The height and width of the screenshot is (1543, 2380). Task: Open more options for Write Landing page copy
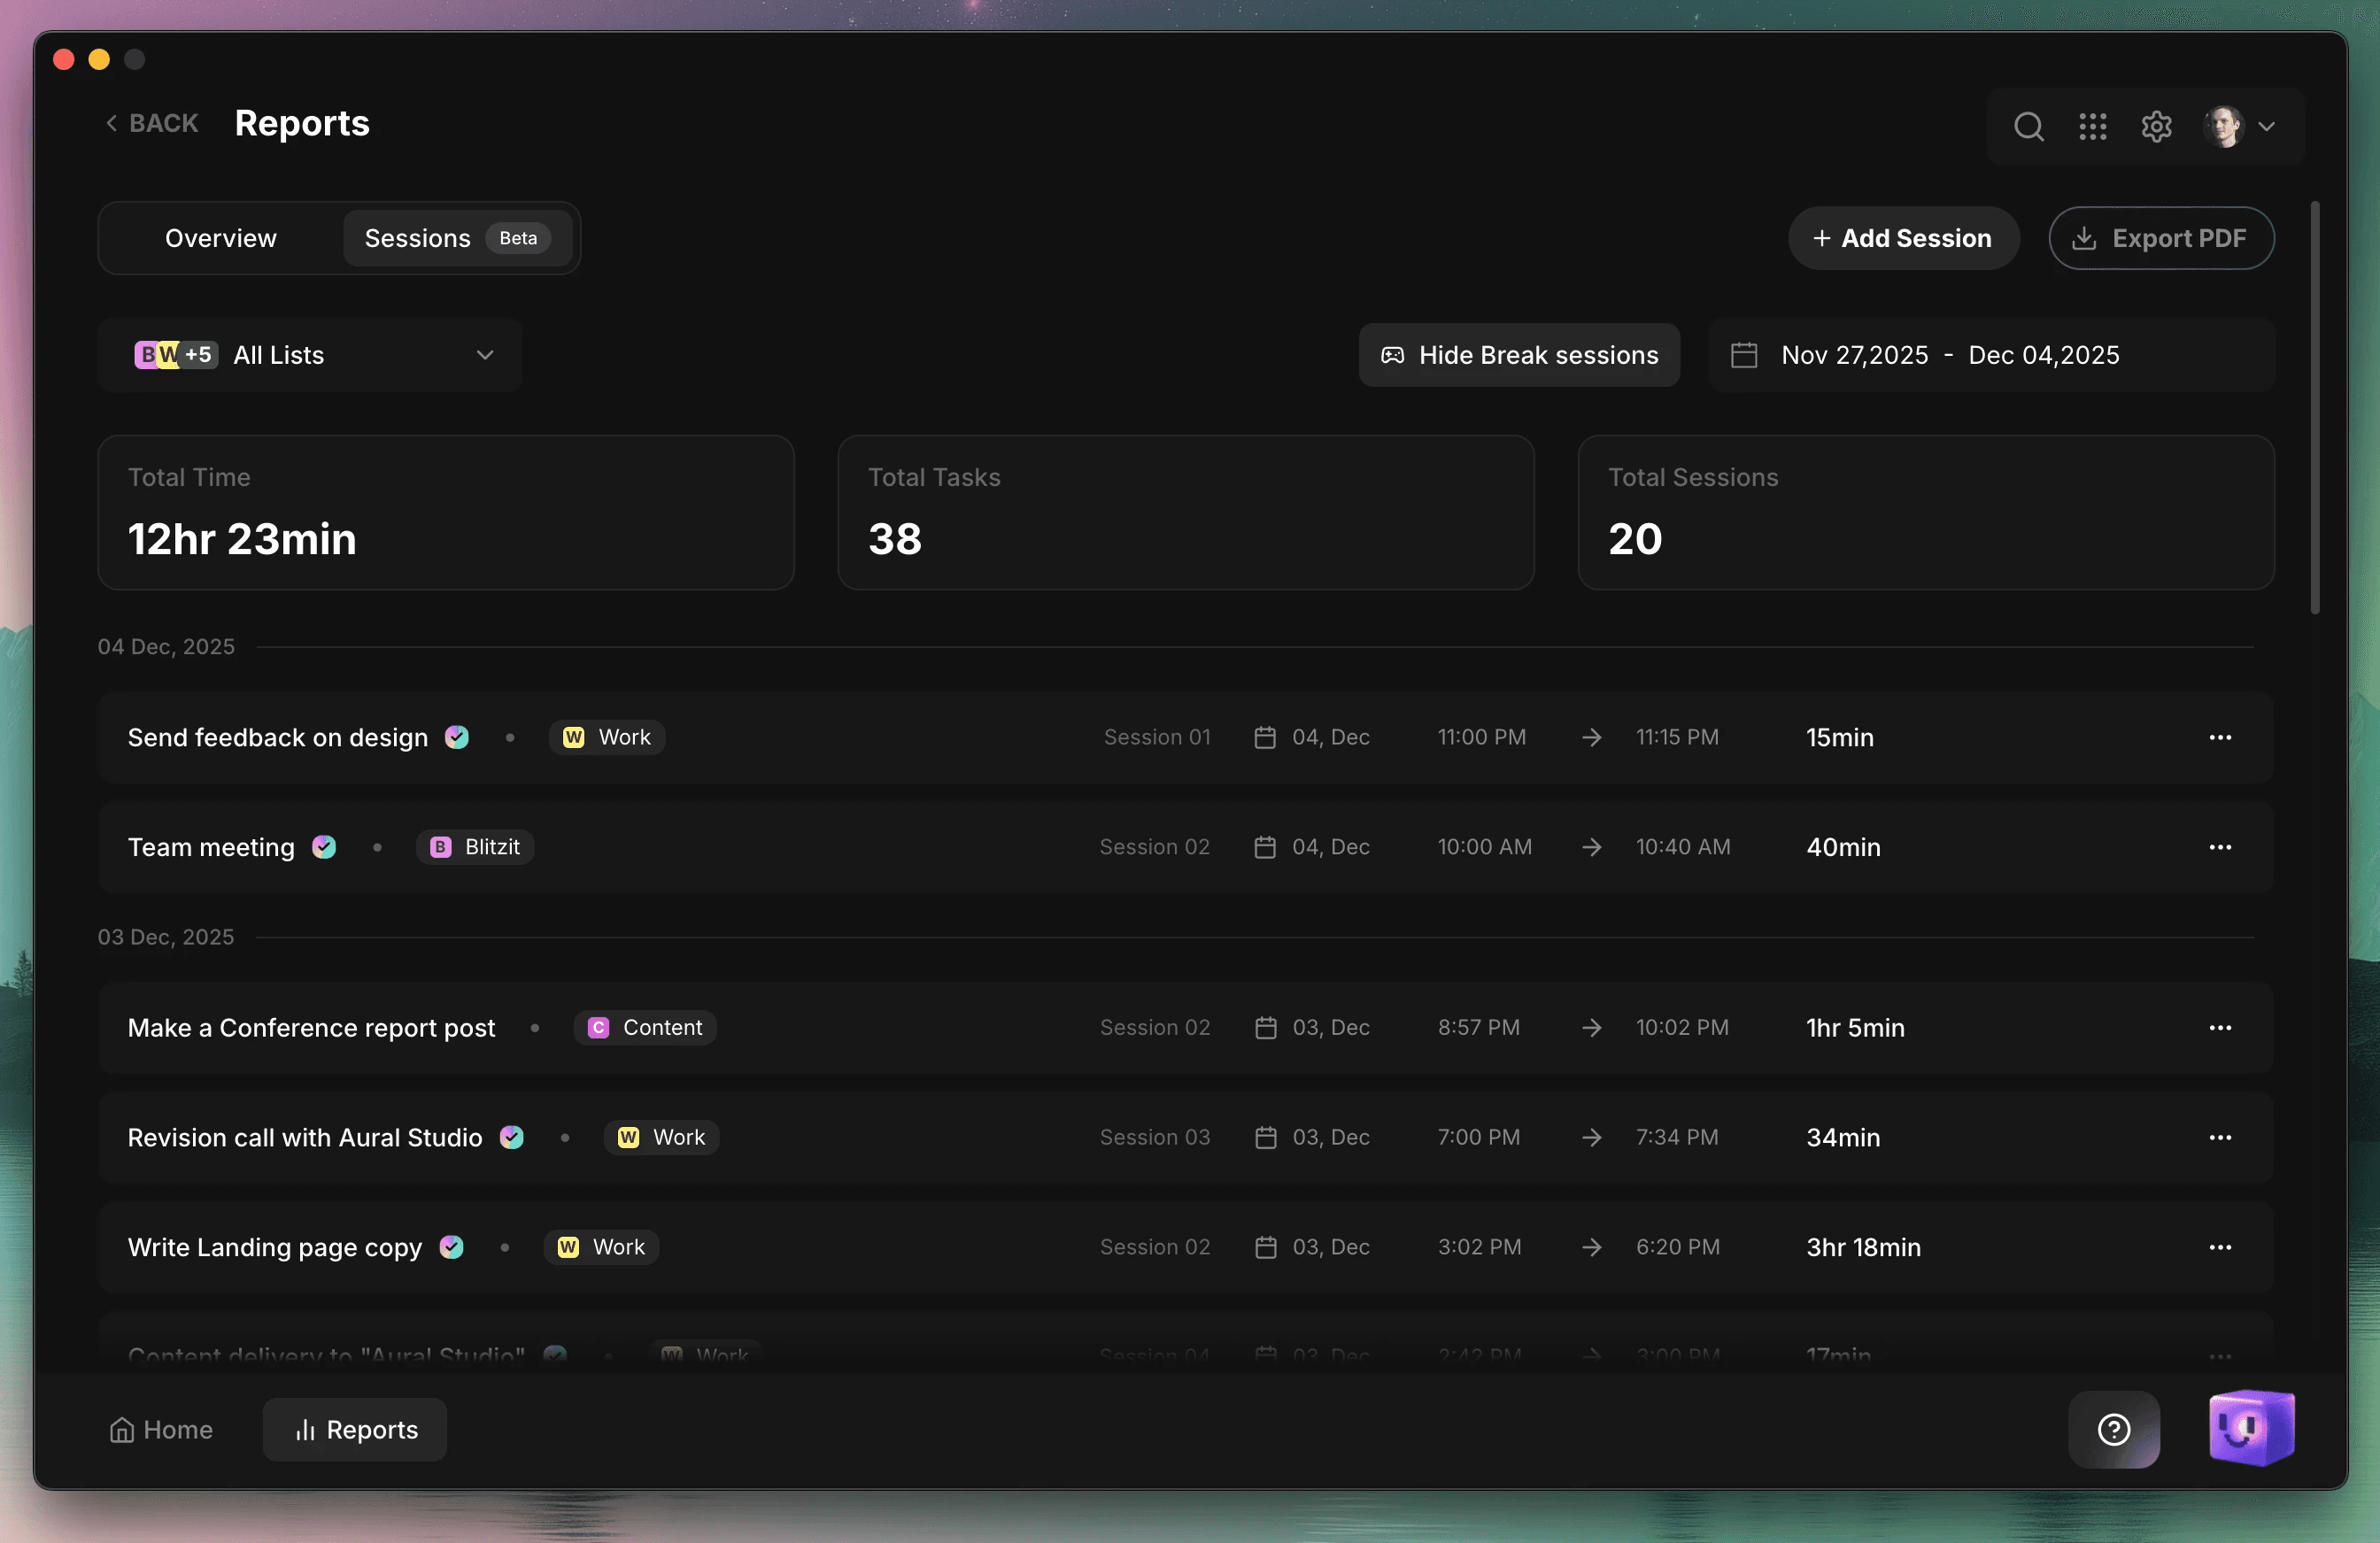(x=2220, y=1247)
